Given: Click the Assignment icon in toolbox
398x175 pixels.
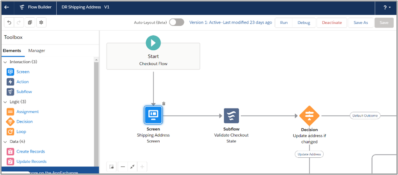Looking at the screenshot, I should pos(10,112).
